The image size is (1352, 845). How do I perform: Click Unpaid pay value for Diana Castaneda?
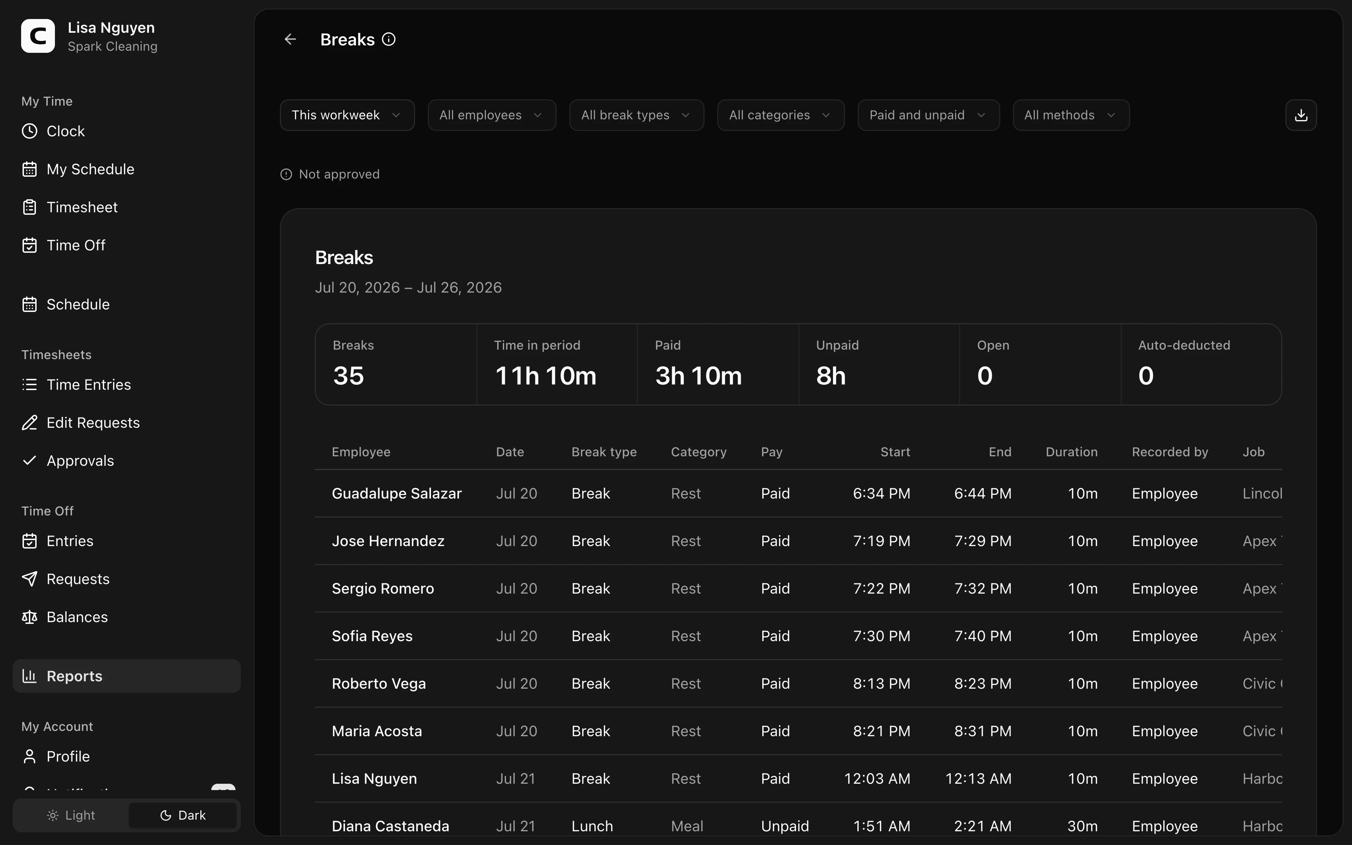coord(785,826)
